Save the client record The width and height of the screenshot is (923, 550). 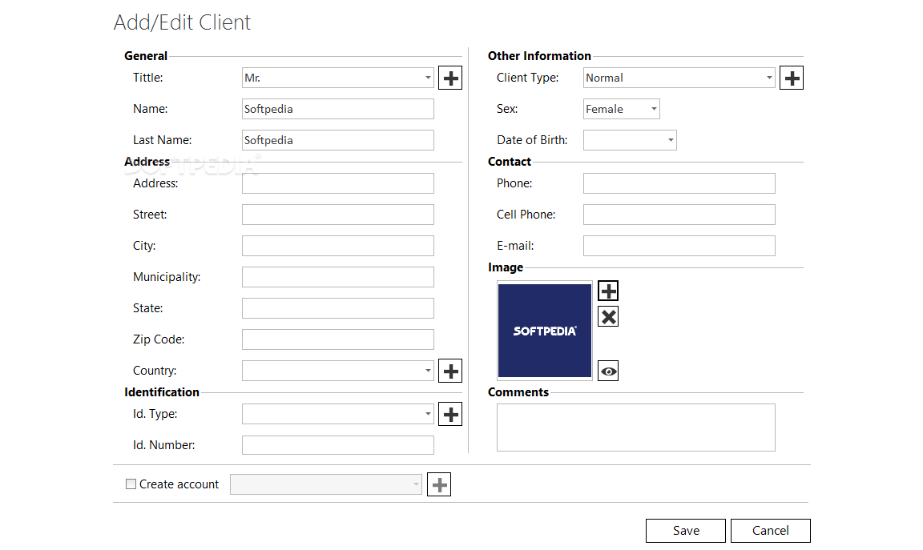tap(686, 531)
